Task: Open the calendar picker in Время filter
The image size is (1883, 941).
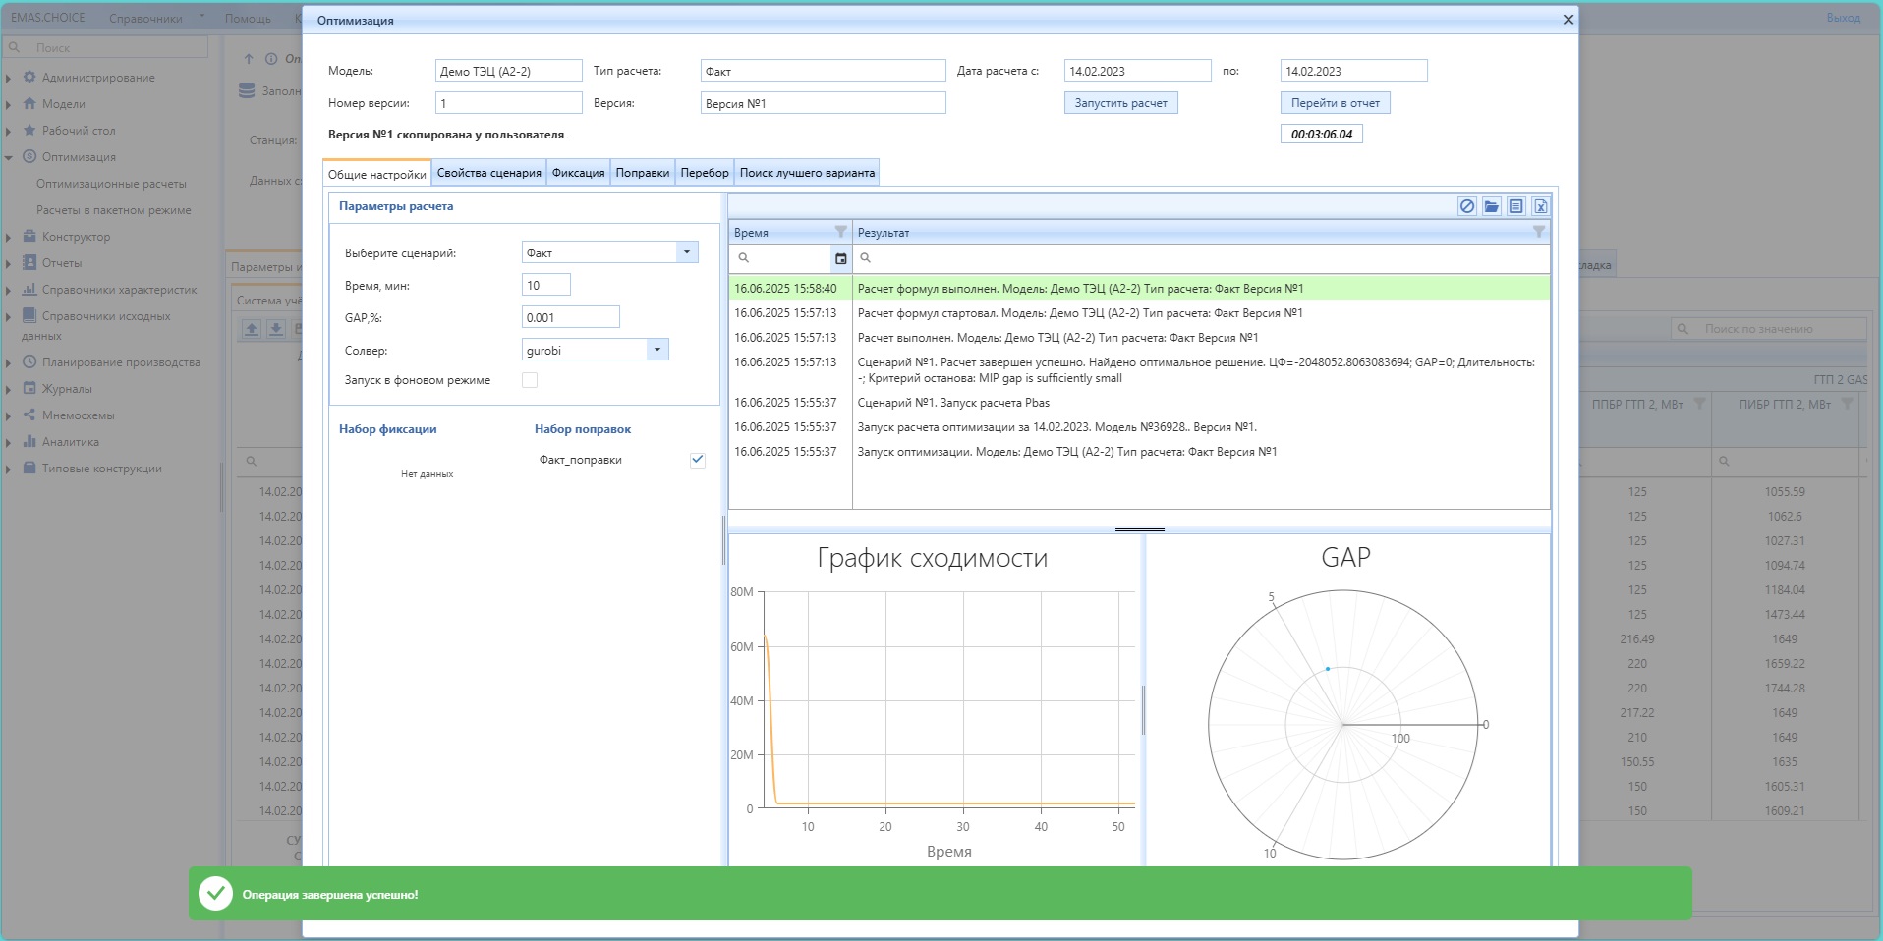Action: tap(840, 258)
